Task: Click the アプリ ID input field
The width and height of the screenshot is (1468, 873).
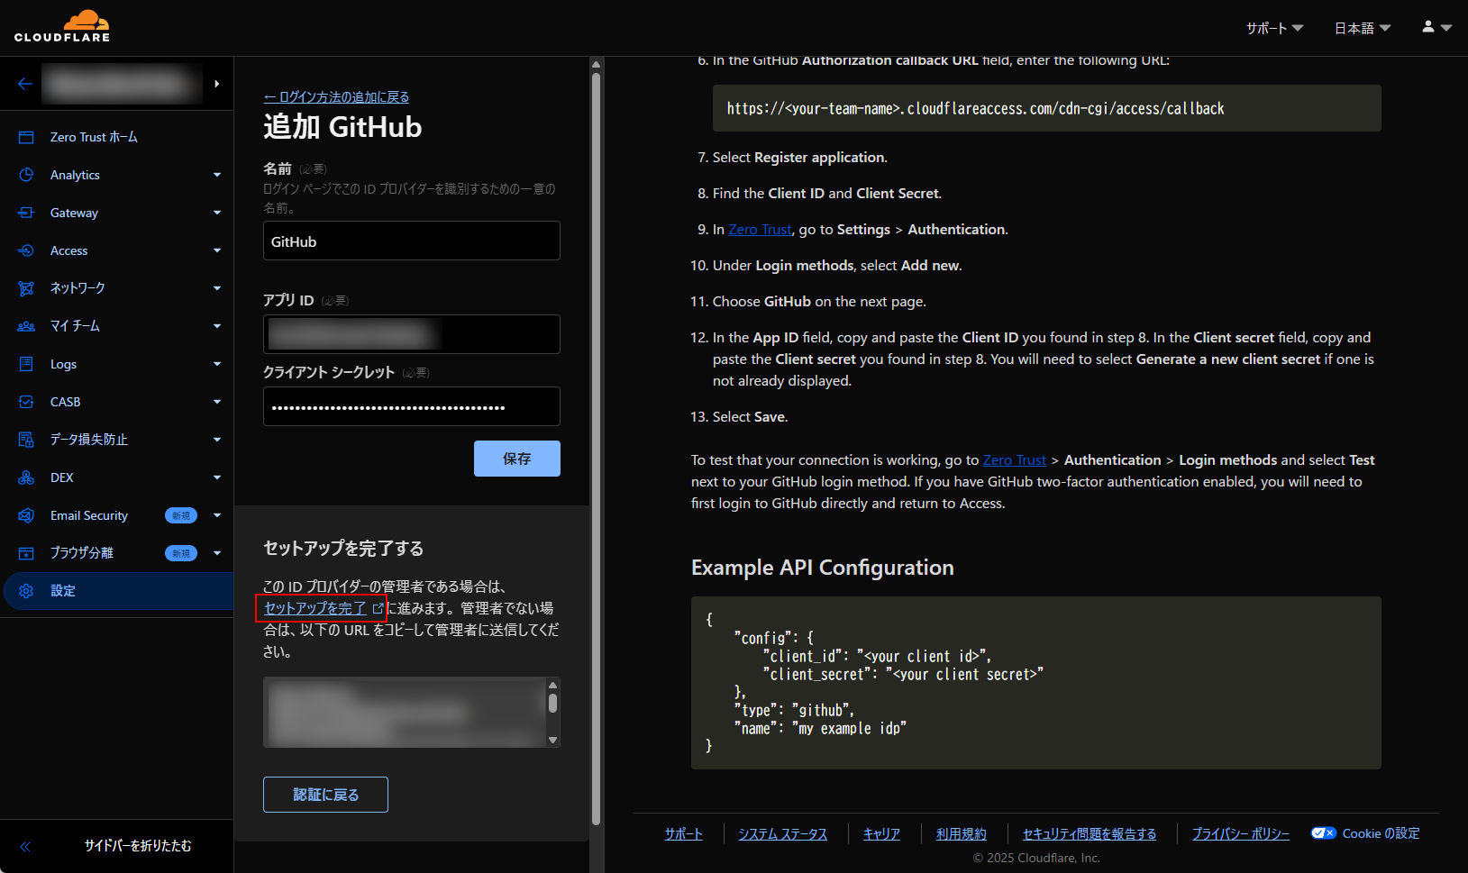Action: click(x=412, y=334)
